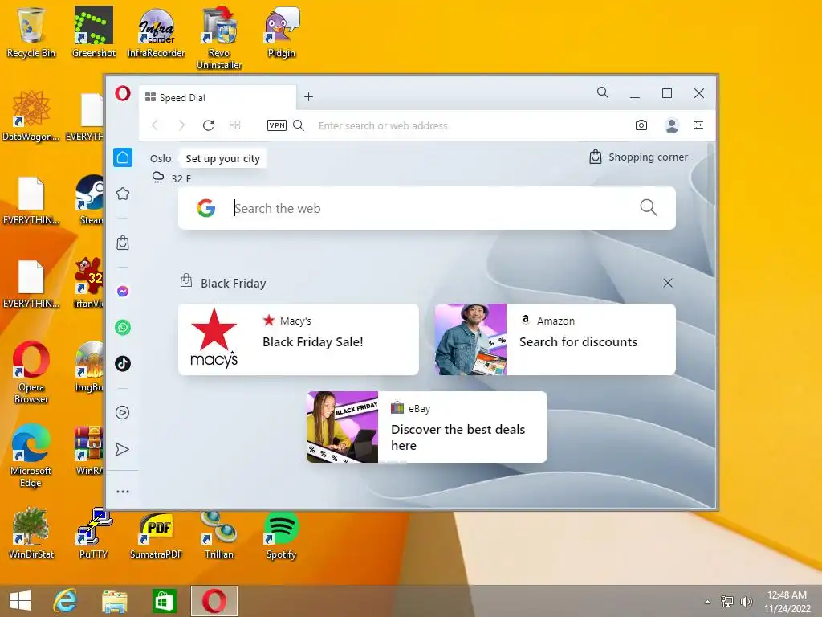This screenshot has width=822, height=617.
Task: Open the Recycle Bin desktop icon
Action: pos(31,32)
